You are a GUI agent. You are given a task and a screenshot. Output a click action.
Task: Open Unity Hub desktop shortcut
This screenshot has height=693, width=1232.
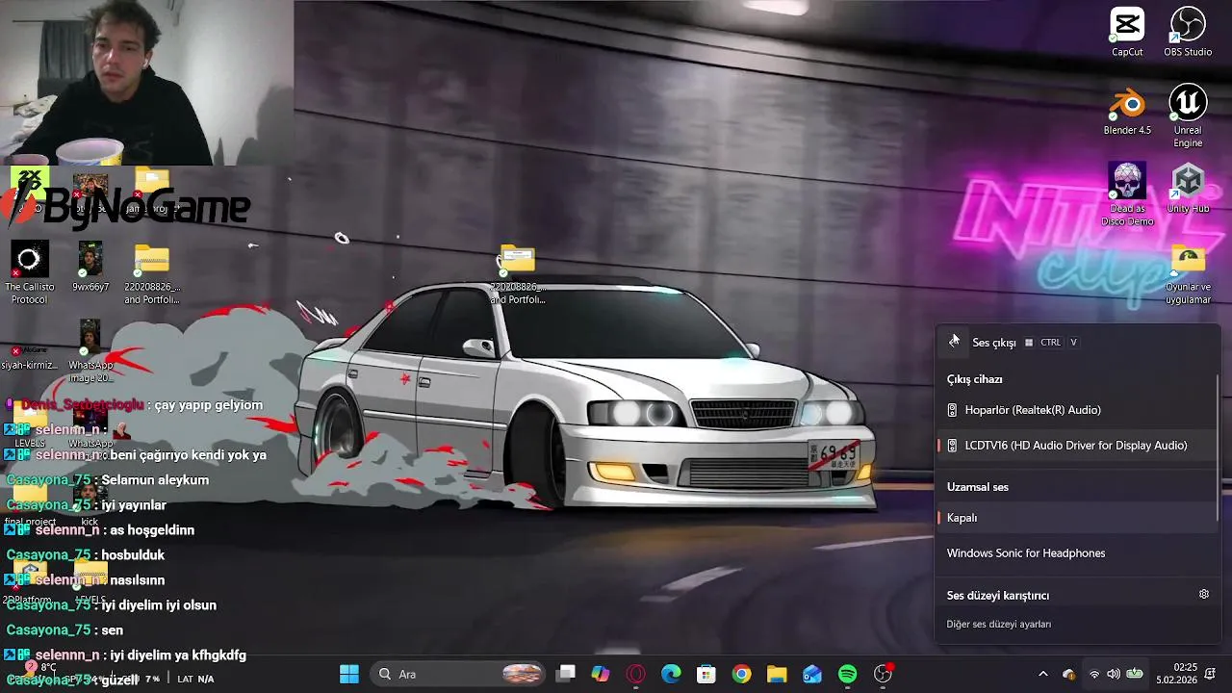click(x=1188, y=189)
